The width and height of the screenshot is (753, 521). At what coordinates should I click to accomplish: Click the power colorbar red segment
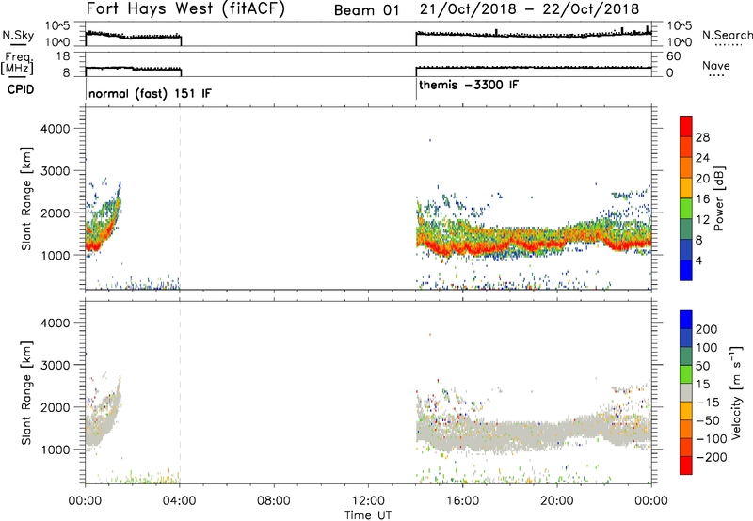(686, 127)
